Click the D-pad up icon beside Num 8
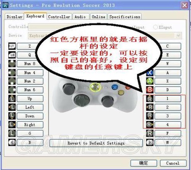Image resolution: width=191 pixels, height=170 pixels. pos(12,64)
